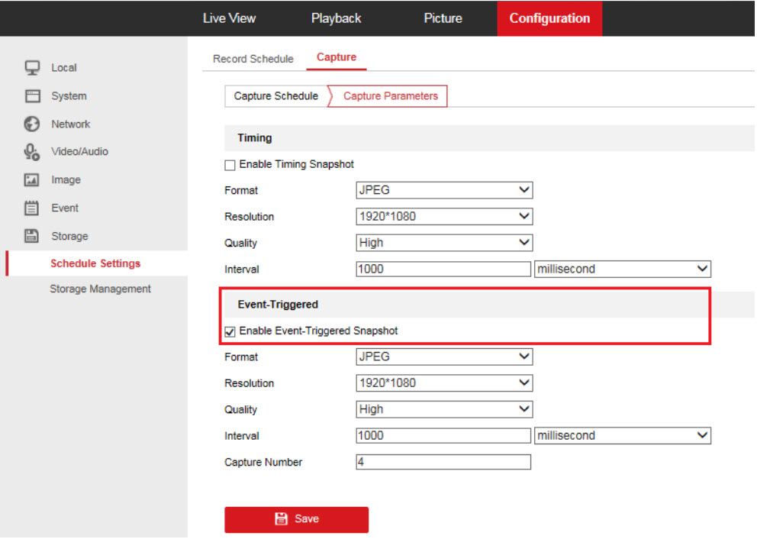
Task: Click the Capture Number input field
Action: click(443, 462)
